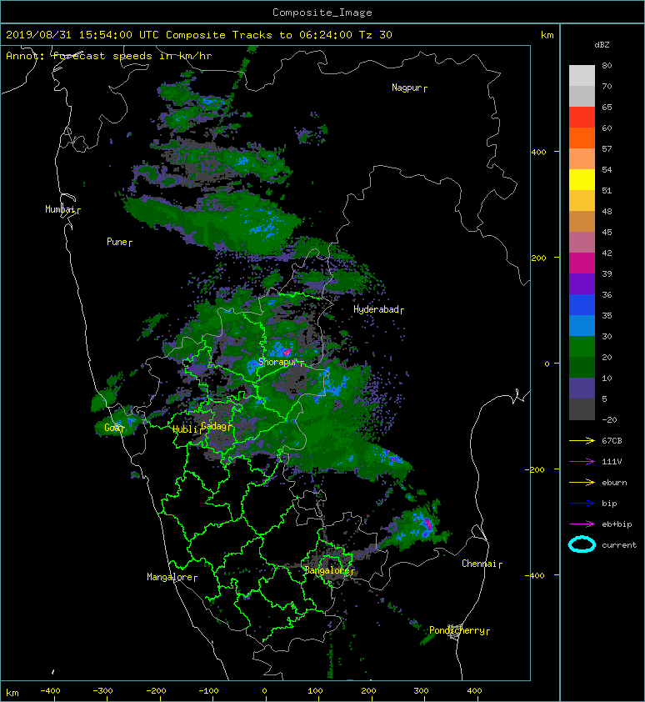
Task: Click the Hyderabad city label
Action: tap(376, 309)
